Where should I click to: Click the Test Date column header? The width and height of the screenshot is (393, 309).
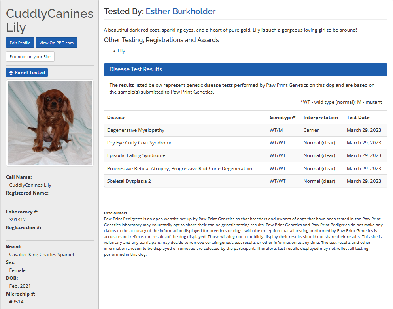point(358,117)
